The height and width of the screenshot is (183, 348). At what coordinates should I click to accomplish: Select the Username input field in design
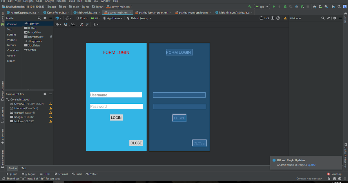click(116, 95)
